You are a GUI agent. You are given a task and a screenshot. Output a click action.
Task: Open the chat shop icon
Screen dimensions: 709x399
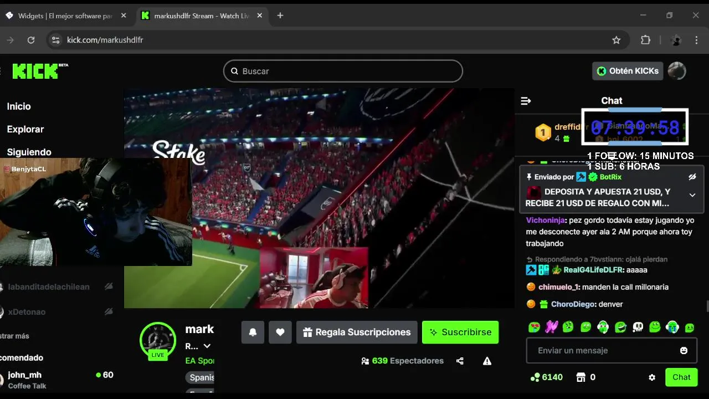coord(580,377)
